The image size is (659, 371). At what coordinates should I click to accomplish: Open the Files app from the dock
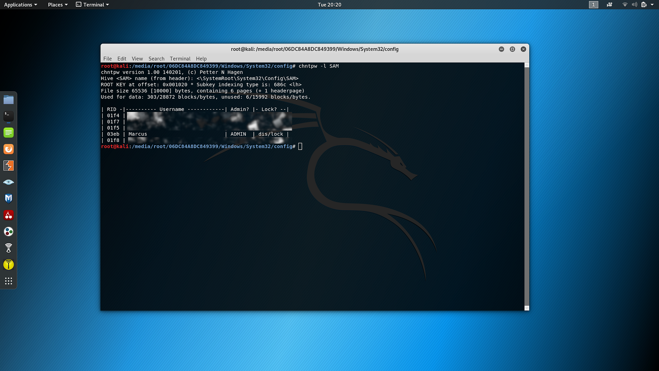[x=9, y=99]
